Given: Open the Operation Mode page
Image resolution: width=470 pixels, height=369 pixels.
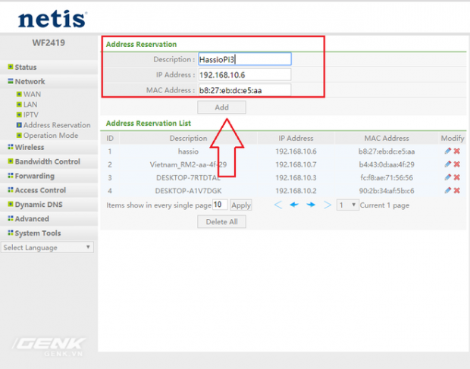Looking at the screenshot, I should 50,136.
